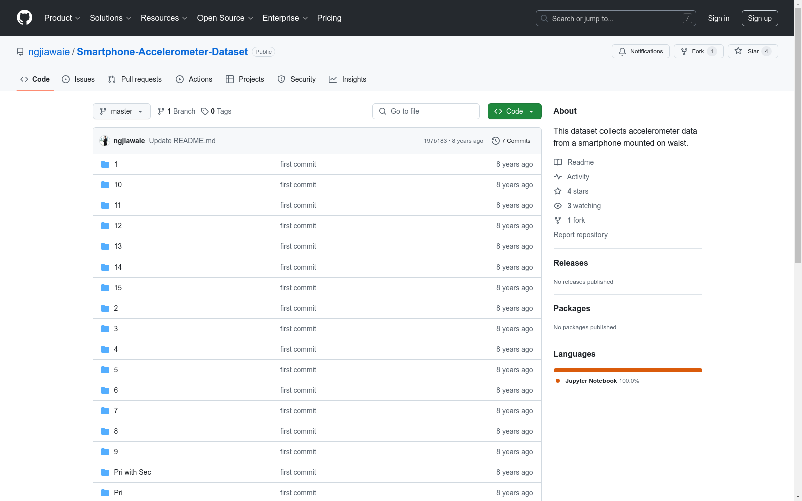Expand the Enterprise menu
The height and width of the screenshot is (501, 802).
coord(285,18)
